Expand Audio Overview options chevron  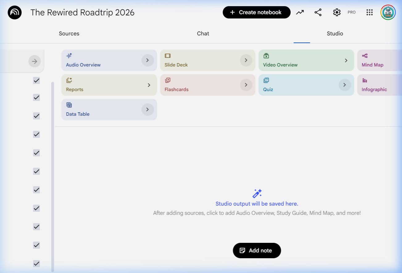(147, 60)
